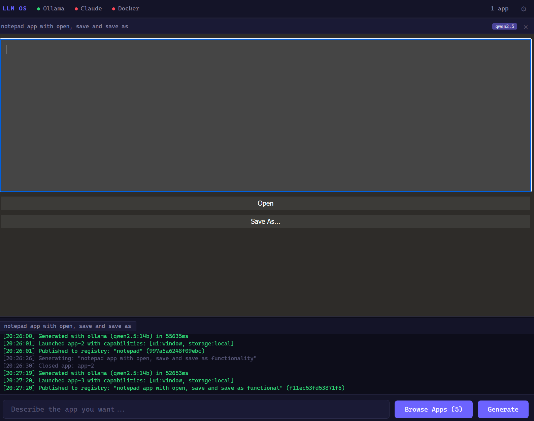This screenshot has height=421, width=534.
Task: Open the settings gear icon
Action: coord(524,9)
